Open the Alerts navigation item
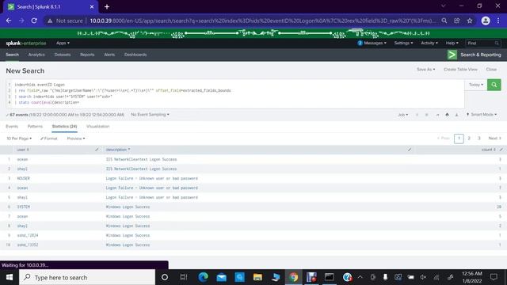 [109, 55]
